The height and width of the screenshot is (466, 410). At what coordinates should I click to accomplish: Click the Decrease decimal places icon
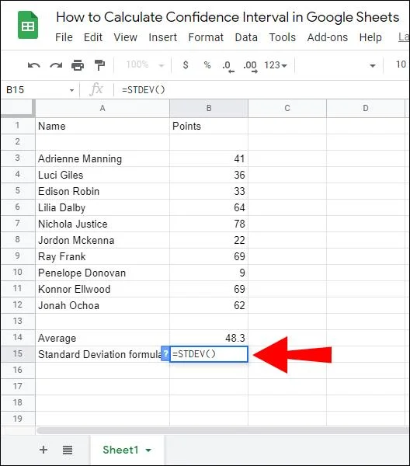tap(228, 66)
